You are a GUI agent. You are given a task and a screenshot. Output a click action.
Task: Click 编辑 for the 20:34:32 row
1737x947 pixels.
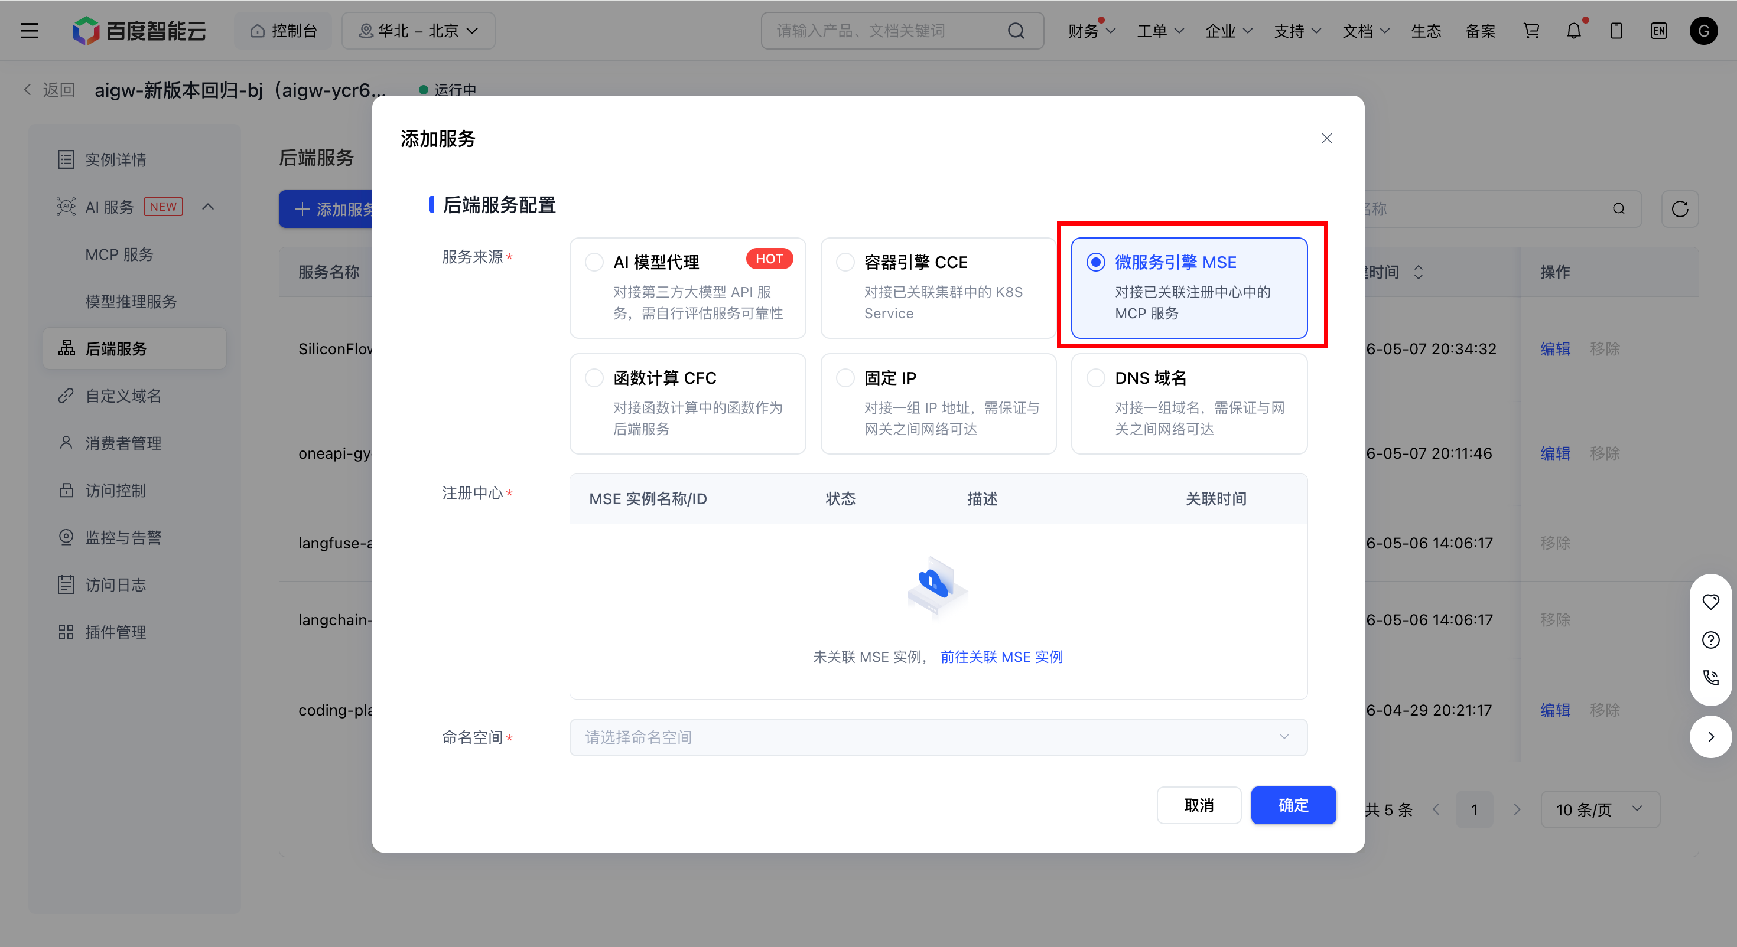(x=1555, y=348)
